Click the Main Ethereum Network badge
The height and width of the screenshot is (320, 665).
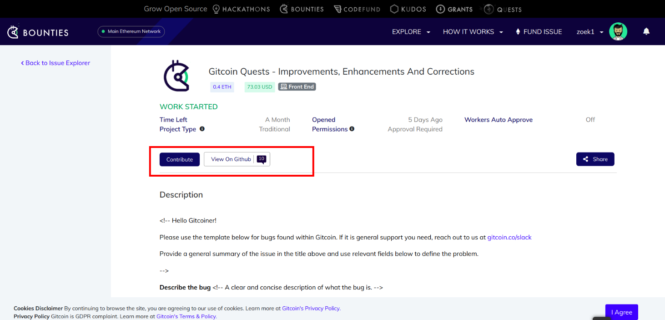131,31
